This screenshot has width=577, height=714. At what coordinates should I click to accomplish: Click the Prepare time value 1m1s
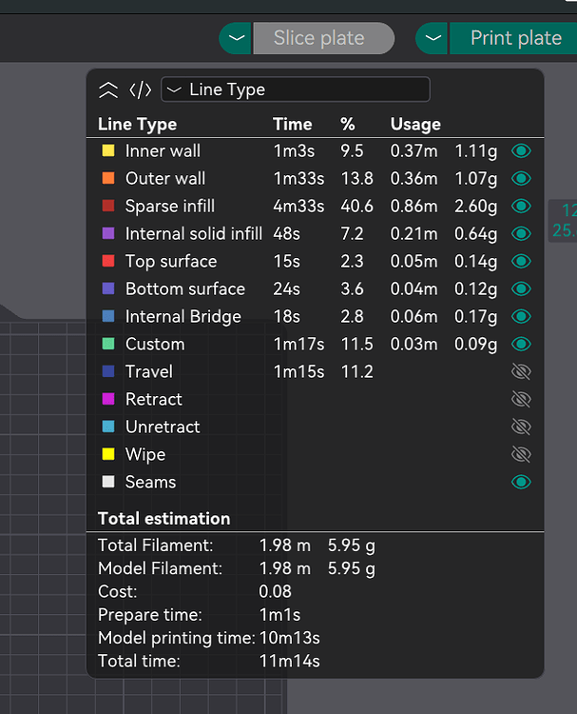pyautogui.click(x=279, y=615)
